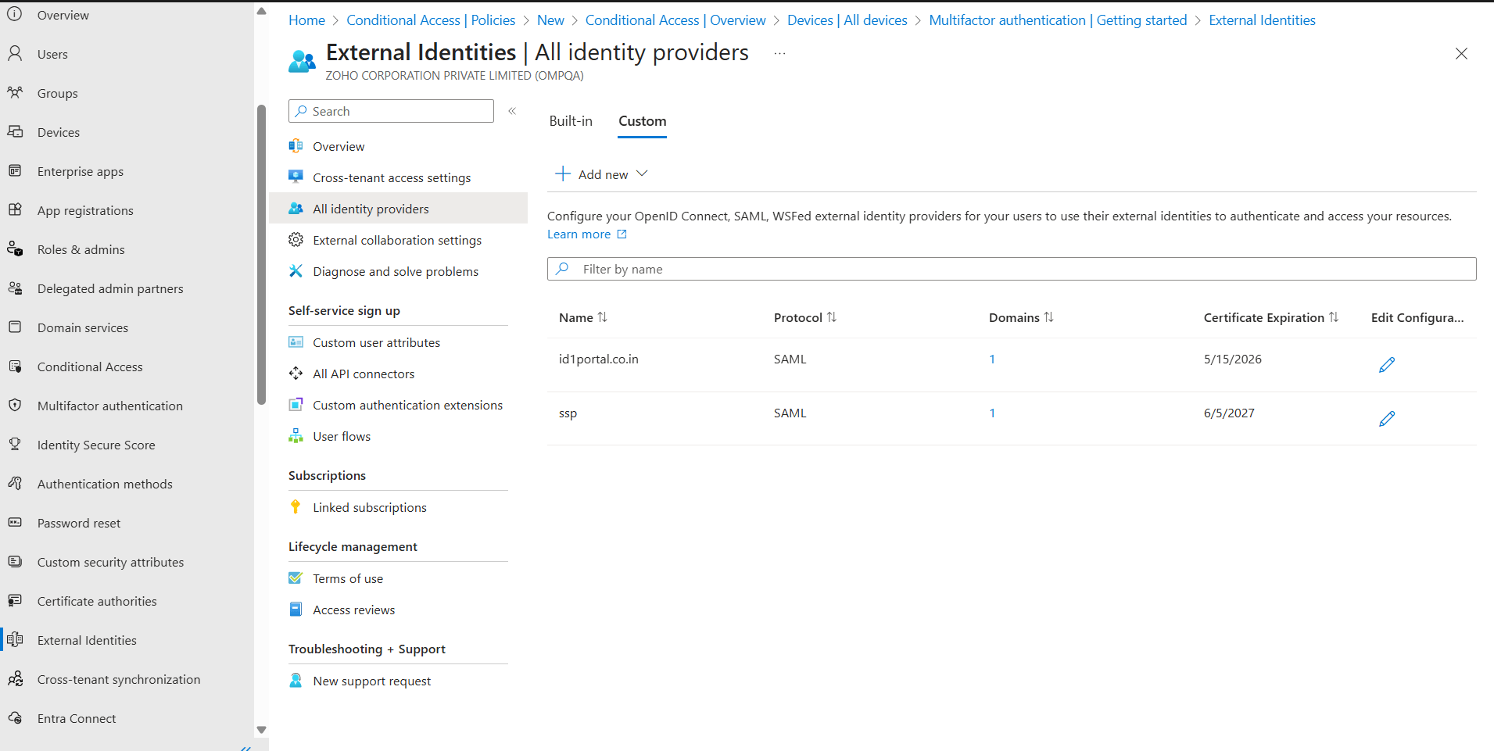Open more options via the ellipsis

[779, 52]
